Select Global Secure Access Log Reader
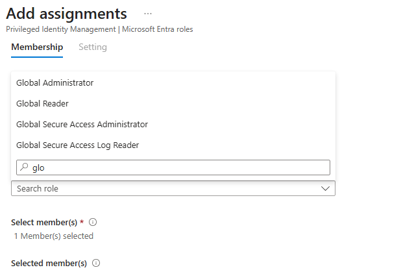The height and width of the screenshot is (272, 414). point(78,145)
